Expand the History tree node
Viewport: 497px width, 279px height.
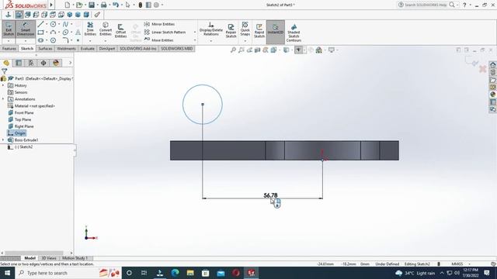(x=3, y=85)
